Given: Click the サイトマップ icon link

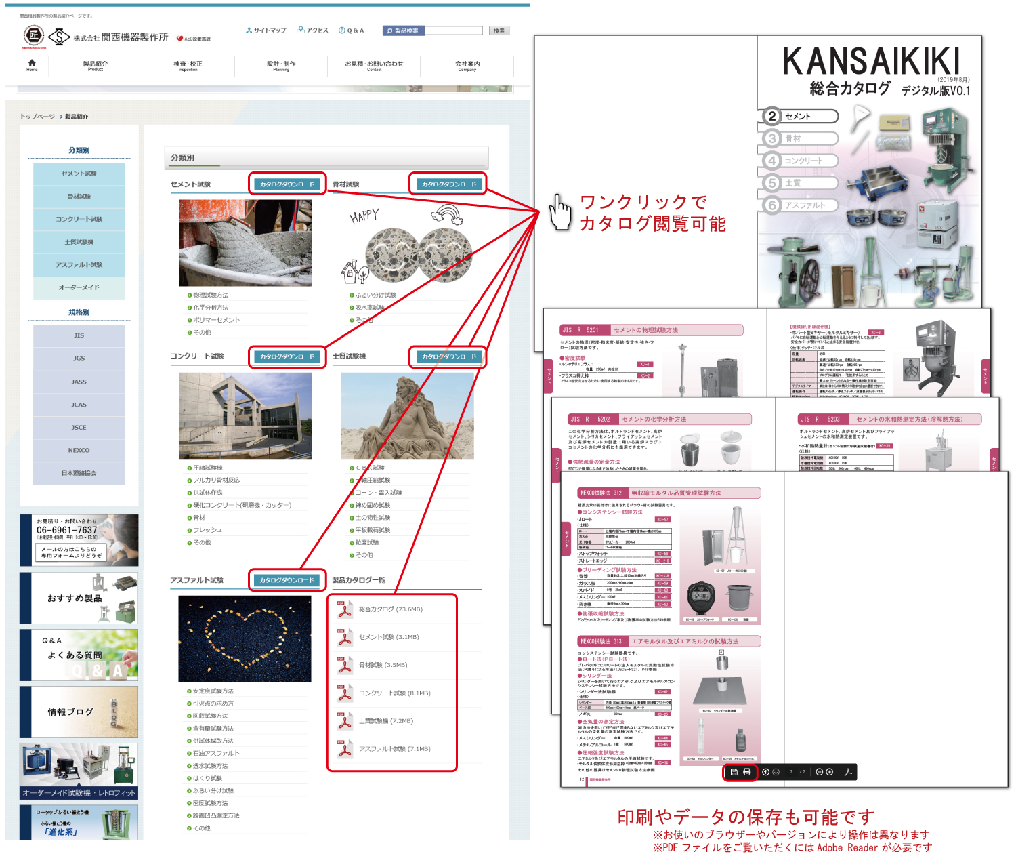Looking at the screenshot, I should 266,30.
